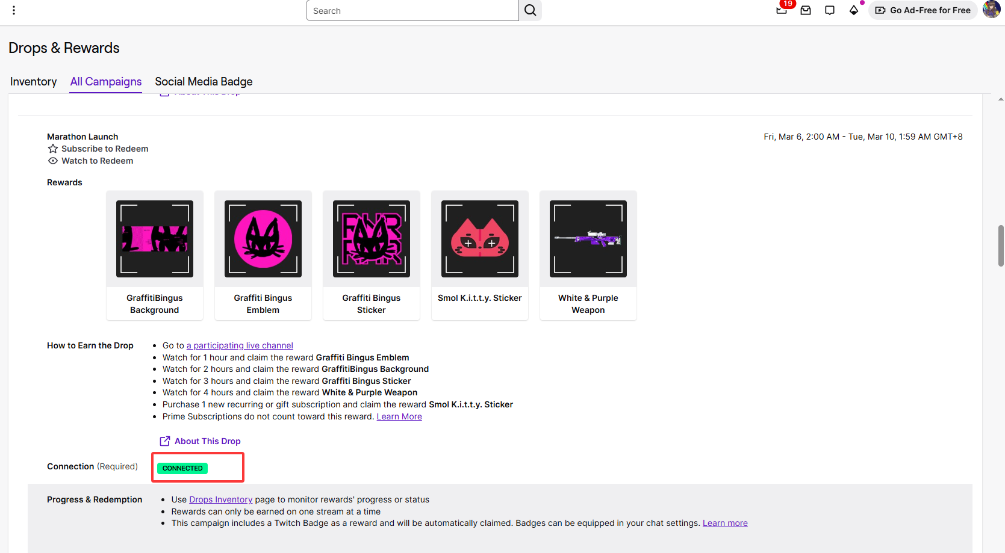
Task: Open the Bits diamond icon
Action: coord(854,10)
